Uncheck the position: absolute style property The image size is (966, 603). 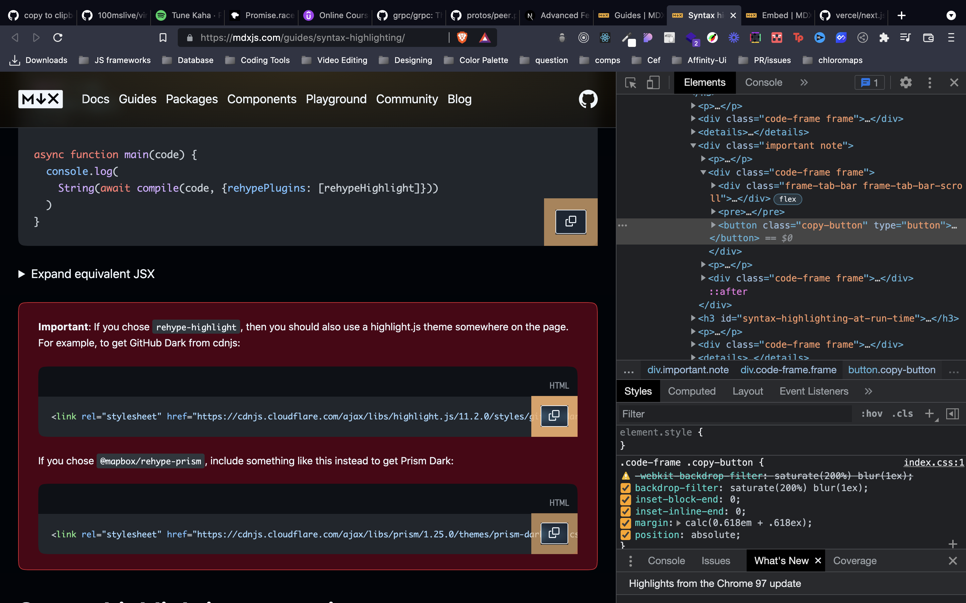click(x=625, y=535)
